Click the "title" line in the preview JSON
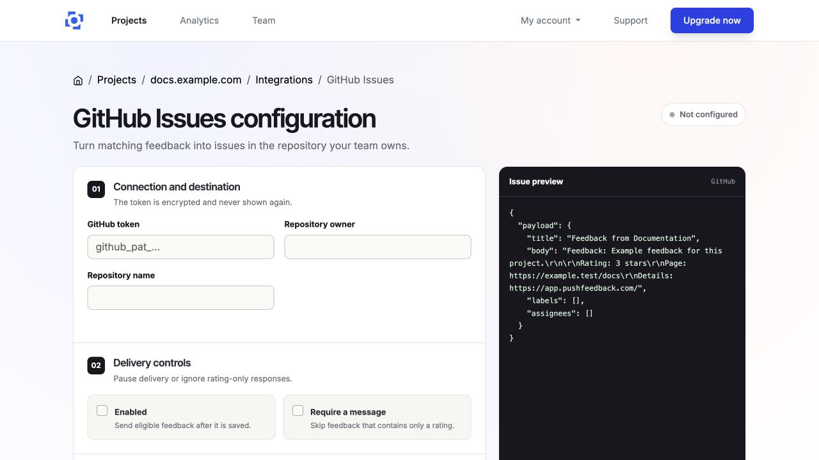Viewport: 819px width, 460px height. click(x=613, y=238)
